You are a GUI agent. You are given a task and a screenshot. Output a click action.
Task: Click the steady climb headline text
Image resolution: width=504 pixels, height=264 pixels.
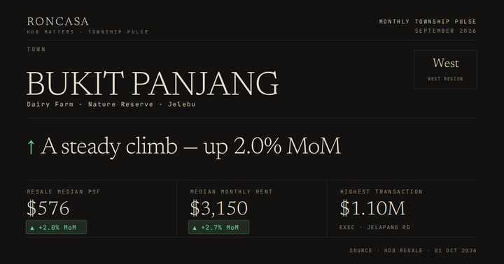191,147
